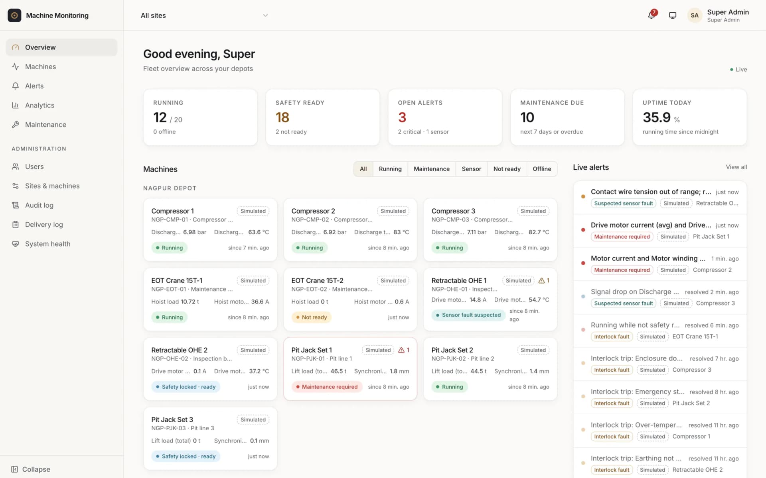Go to Machines in sidebar

point(61,67)
